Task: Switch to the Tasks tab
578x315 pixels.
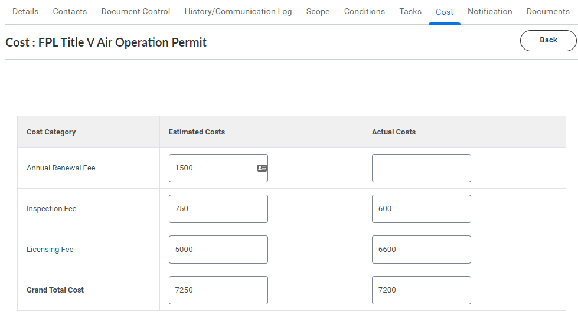Action: (x=410, y=11)
